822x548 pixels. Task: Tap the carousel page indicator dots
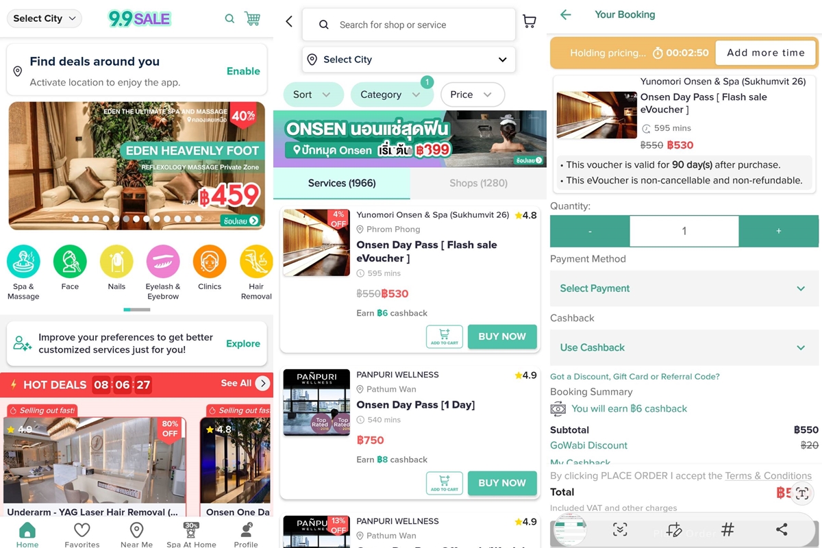136,219
